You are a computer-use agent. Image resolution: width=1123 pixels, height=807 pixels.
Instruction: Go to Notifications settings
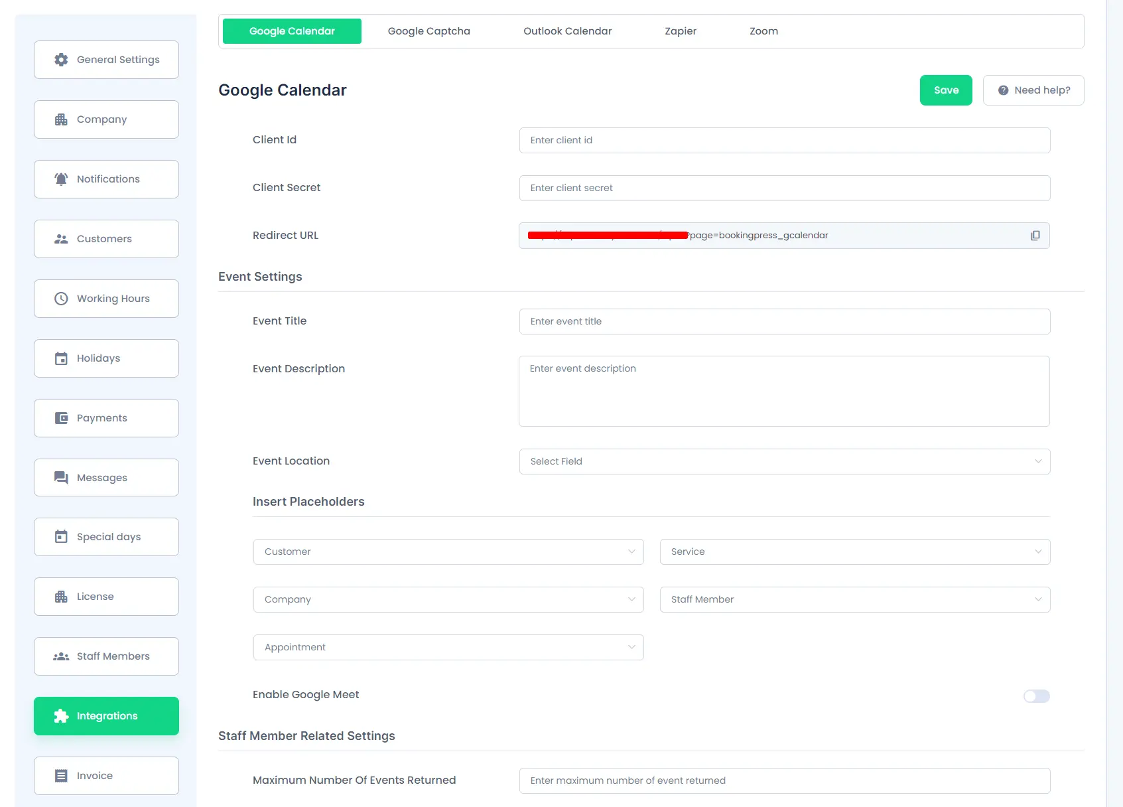(x=106, y=179)
